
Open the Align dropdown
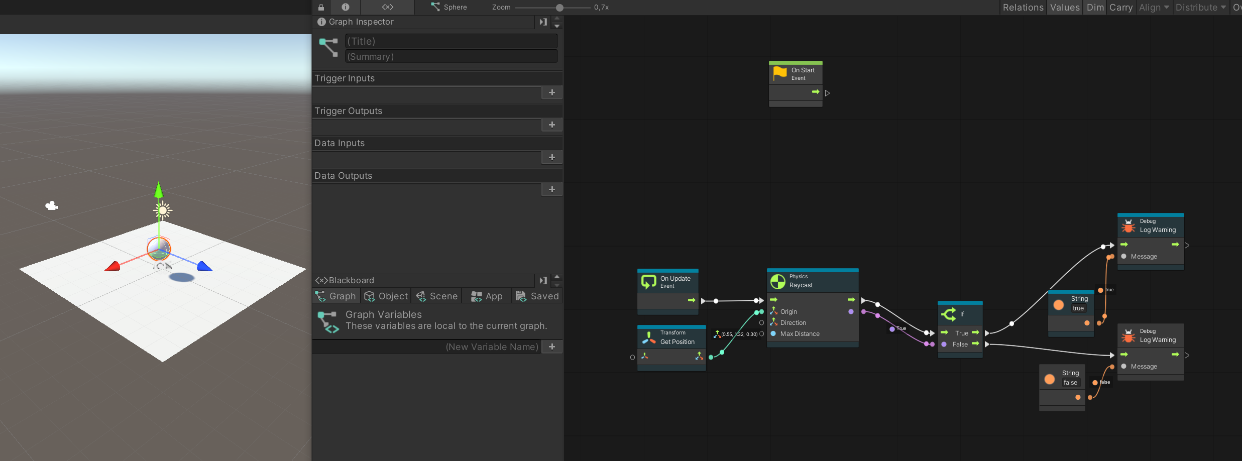click(x=1153, y=7)
